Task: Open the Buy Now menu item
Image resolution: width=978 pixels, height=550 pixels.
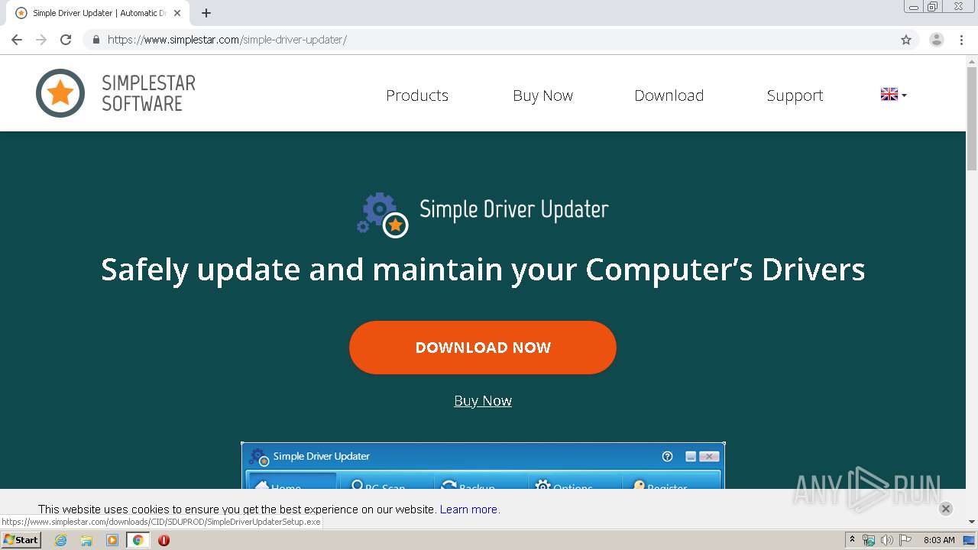Action: [543, 95]
